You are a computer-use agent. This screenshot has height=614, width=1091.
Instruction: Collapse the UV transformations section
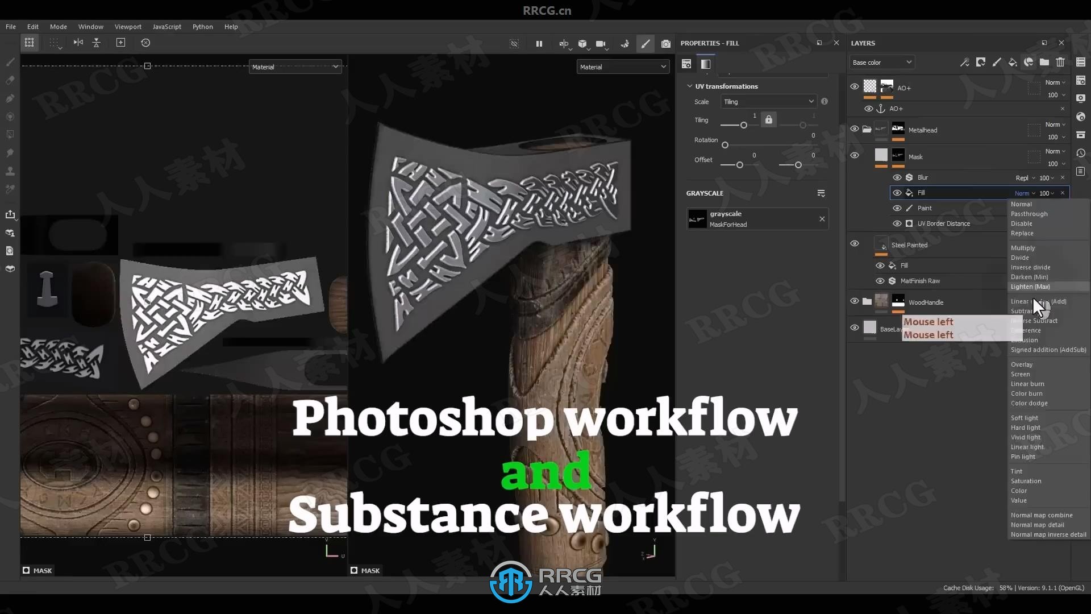pos(690,86)
